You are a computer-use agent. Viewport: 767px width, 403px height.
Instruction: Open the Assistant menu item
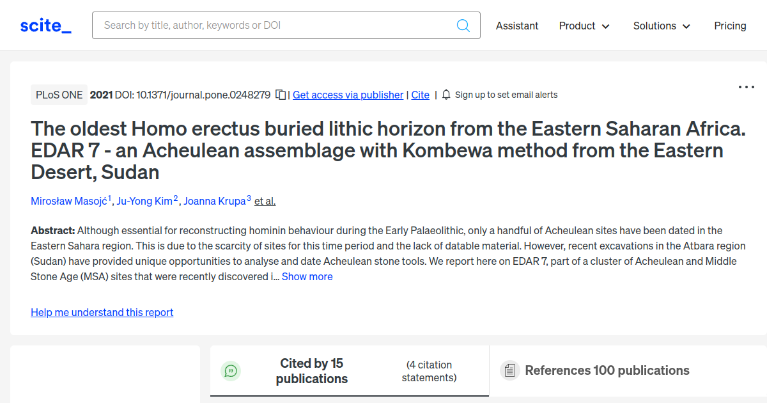point(517,26)
